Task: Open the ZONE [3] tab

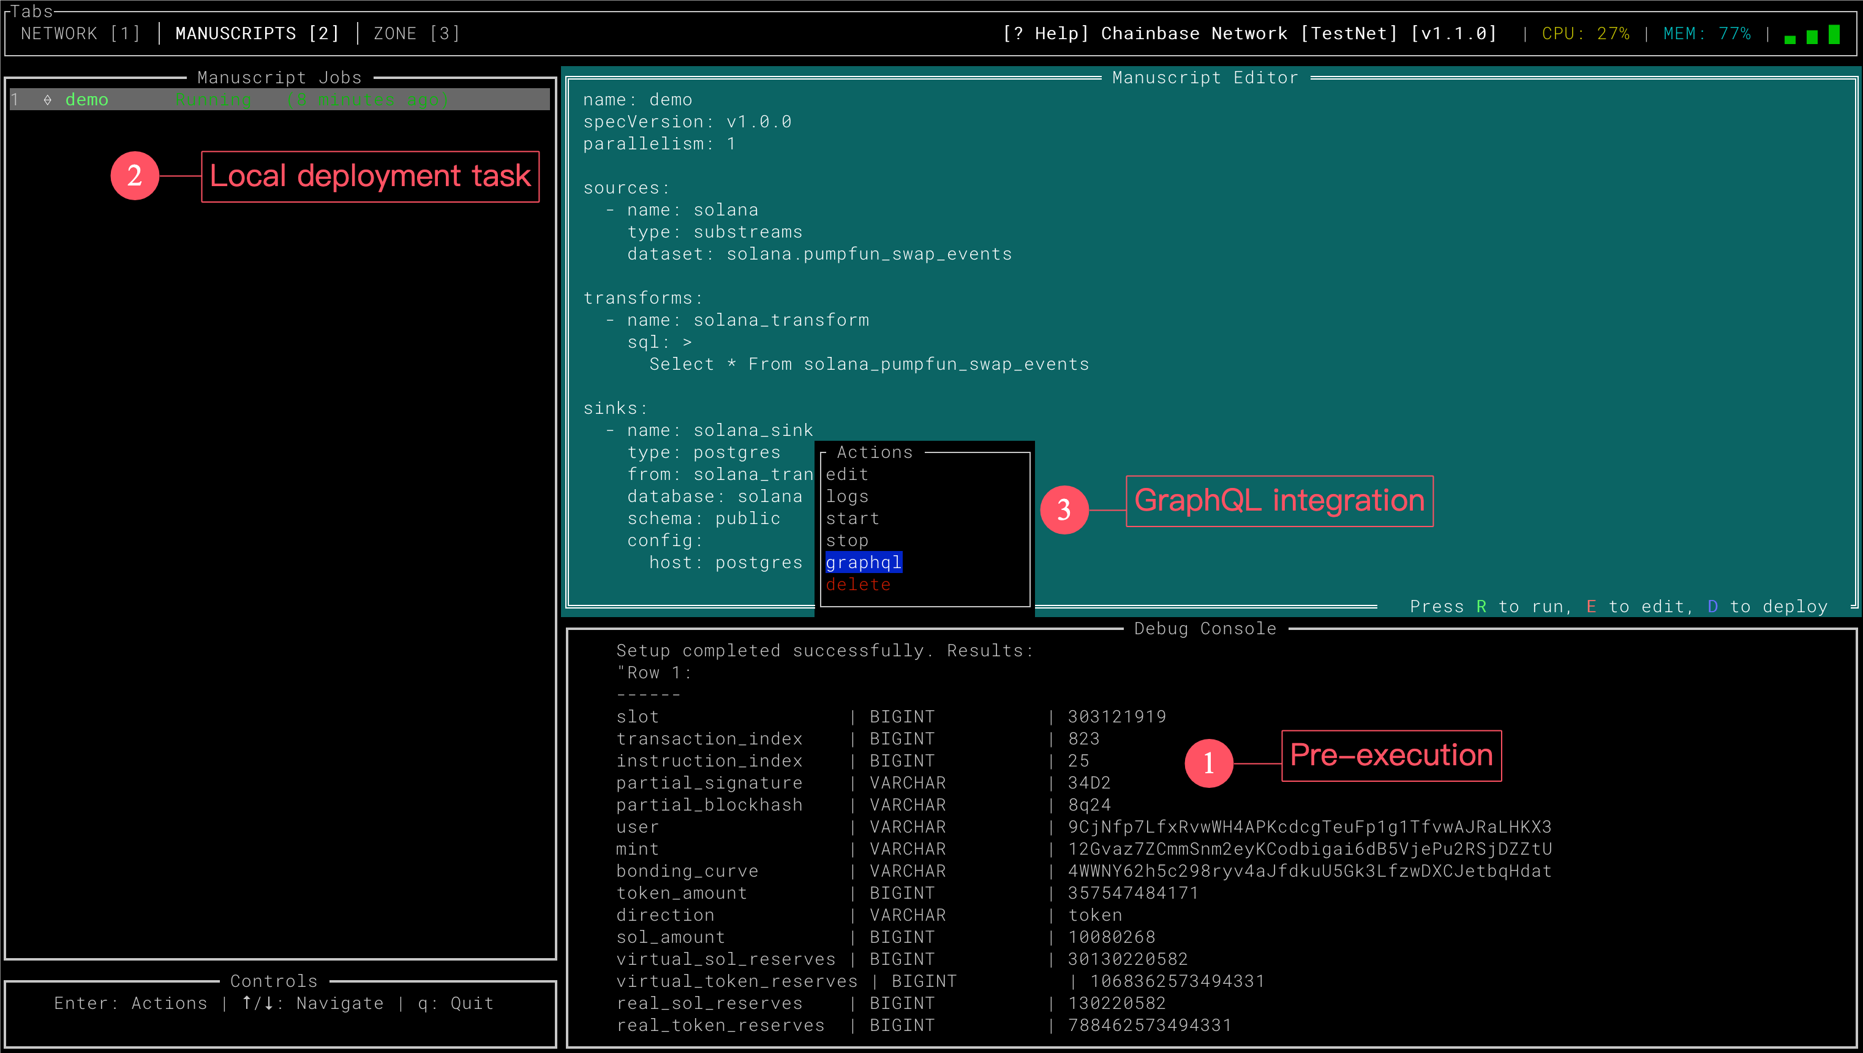Action: point(416,33)
